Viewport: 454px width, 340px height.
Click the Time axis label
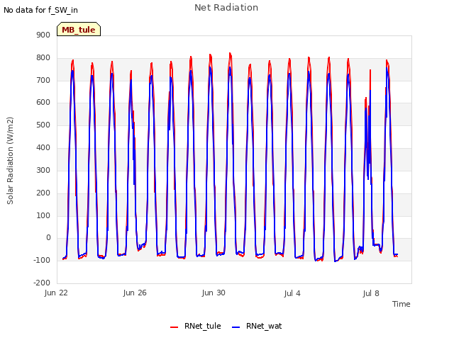pos(401,304)
